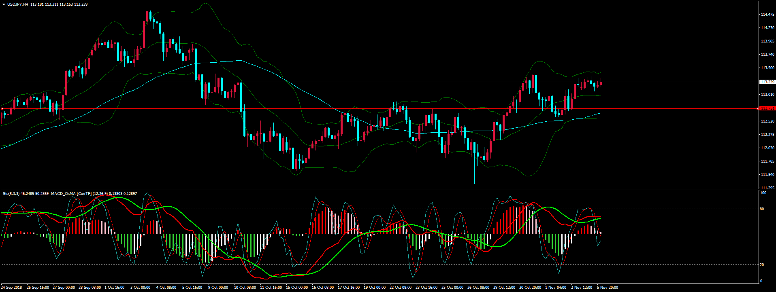Viewport: 776px width, 292px height.
Task: Click the 114.475 price axis label
Action: (x=767, y=15)
